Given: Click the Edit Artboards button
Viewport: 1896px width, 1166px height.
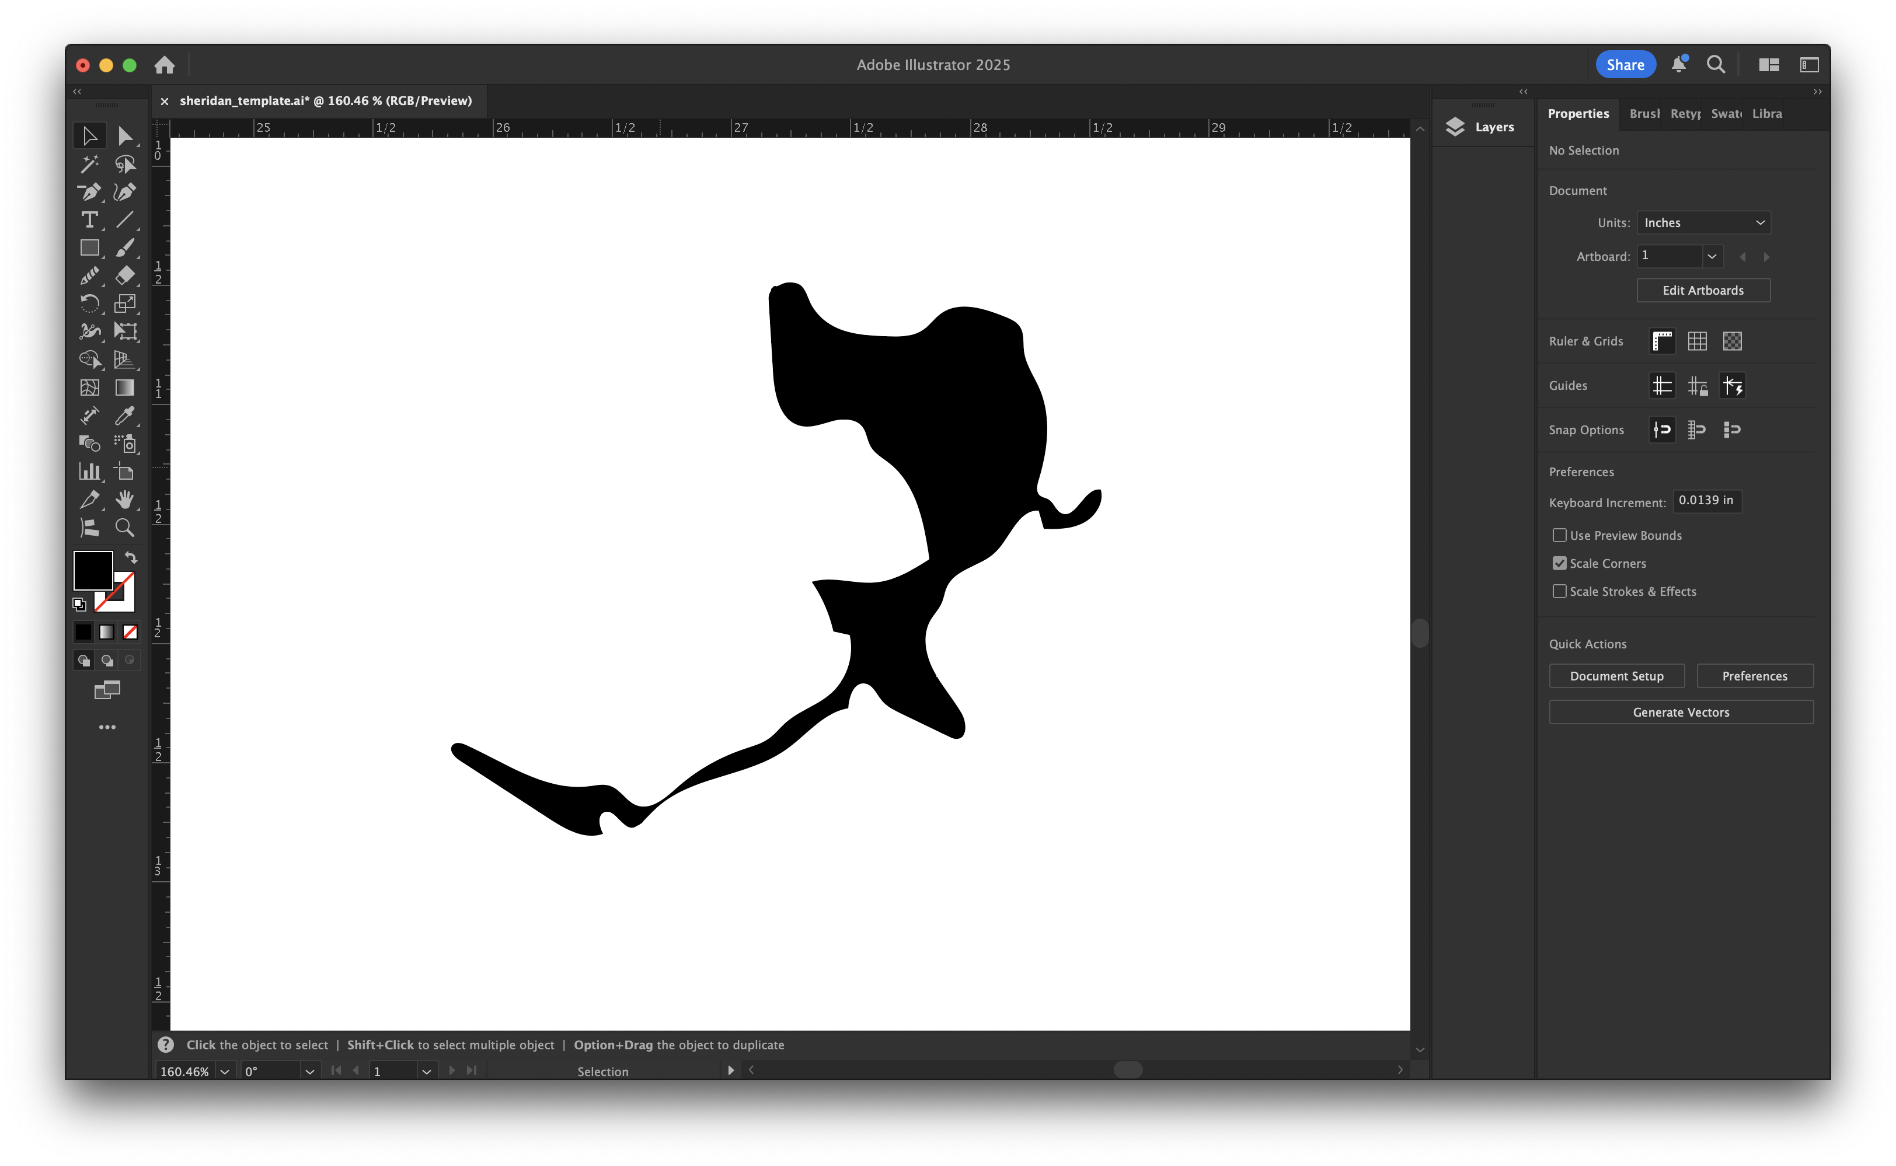Looking at the screenshot, I should coord(1703,290).
